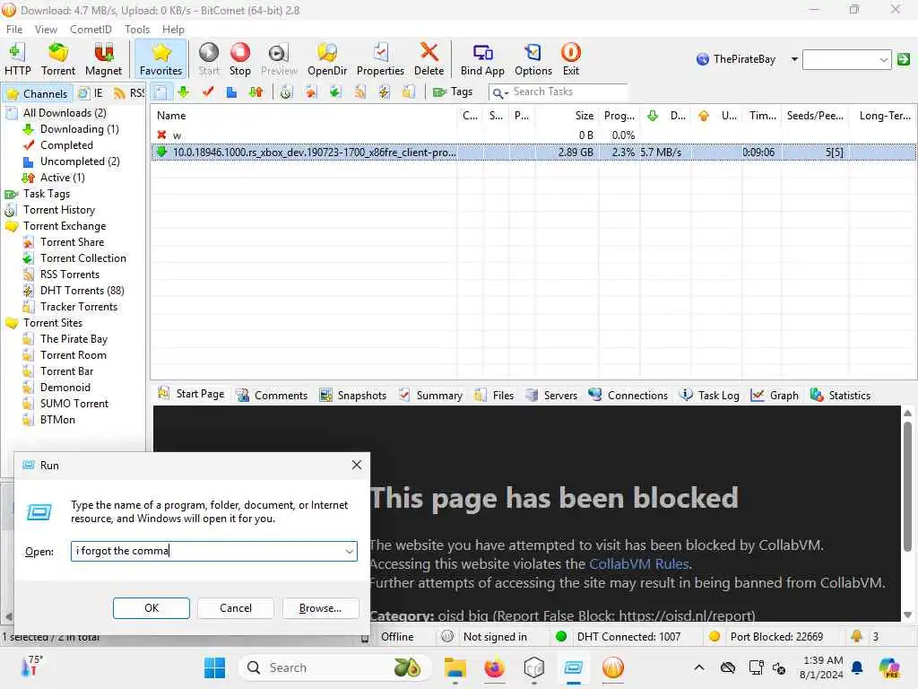Filter tasks by active up-down arrows
Screen dimensions: 918x689
pyautogui.click(x=255, y=92)
